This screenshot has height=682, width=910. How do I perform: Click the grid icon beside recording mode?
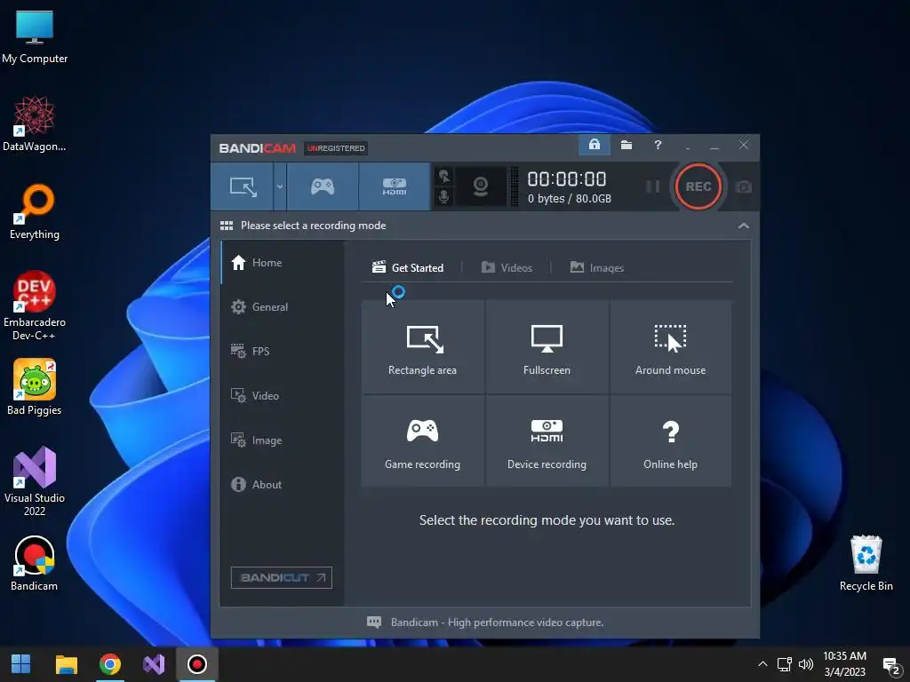227,226
